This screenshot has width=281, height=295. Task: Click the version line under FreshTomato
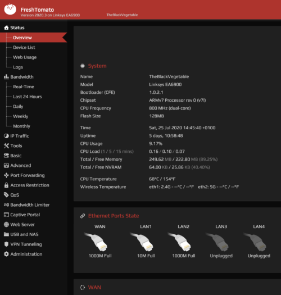[50, 15]
